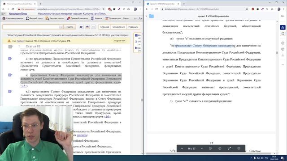Click the Dropbox document browser tab

pyautogui.click(x=163, y=4)
